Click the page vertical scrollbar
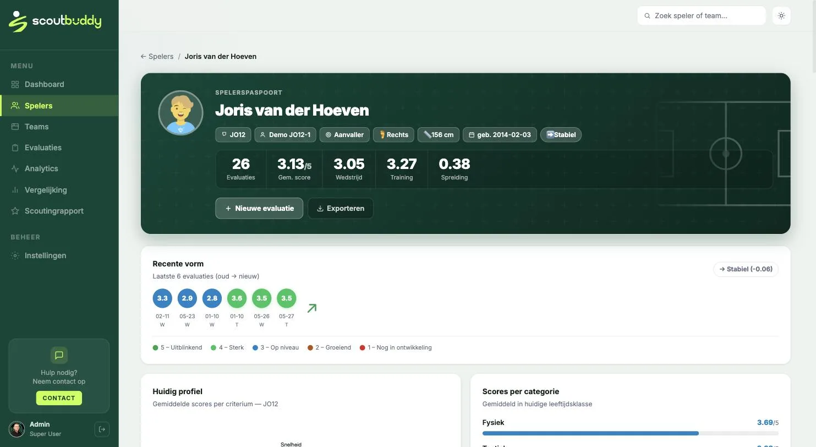 (x=813, y=36)
